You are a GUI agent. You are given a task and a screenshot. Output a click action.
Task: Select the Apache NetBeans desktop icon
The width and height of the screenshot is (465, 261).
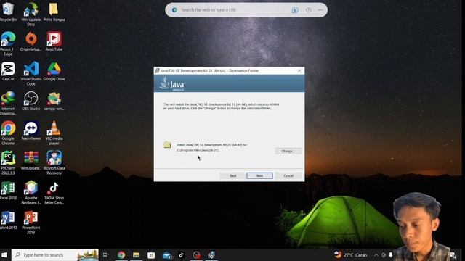31,192
